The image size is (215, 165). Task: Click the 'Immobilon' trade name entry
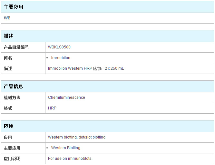pyautogui.click(x=61, y=58)
